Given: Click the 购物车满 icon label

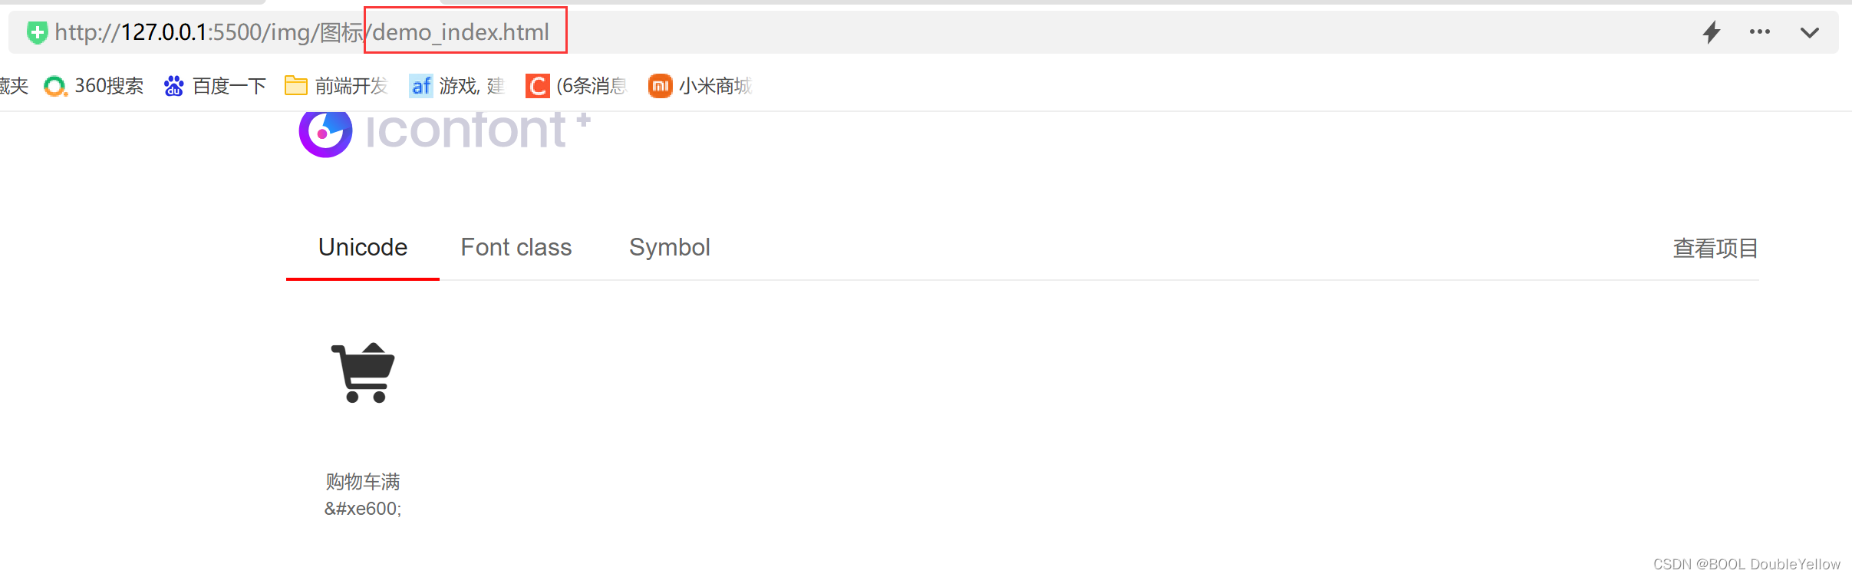Looking at the screenshot, I should (x=363, y=481).
